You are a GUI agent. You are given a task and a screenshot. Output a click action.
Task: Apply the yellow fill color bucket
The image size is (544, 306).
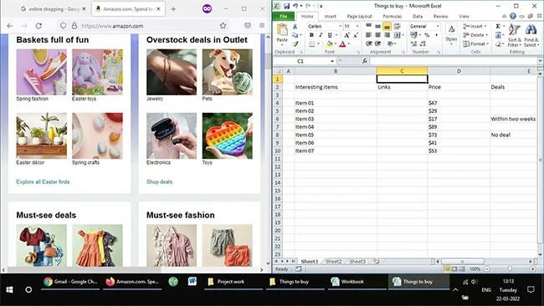pyautogui.click(x=329, y=44)
